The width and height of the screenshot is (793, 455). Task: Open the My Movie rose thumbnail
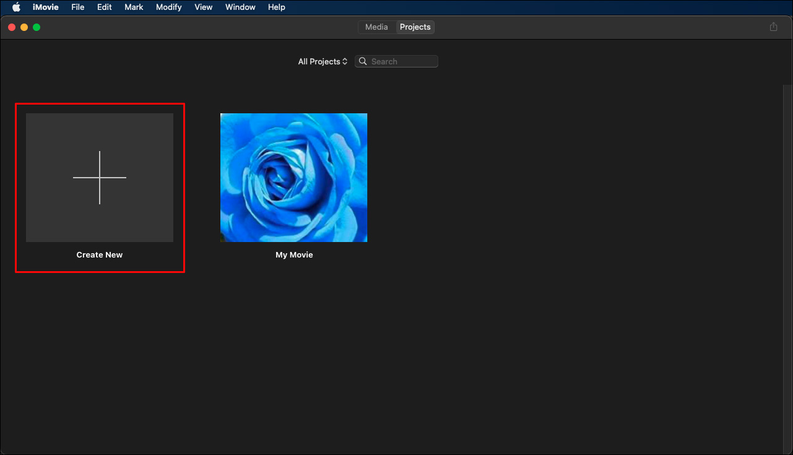click(293, 177)
